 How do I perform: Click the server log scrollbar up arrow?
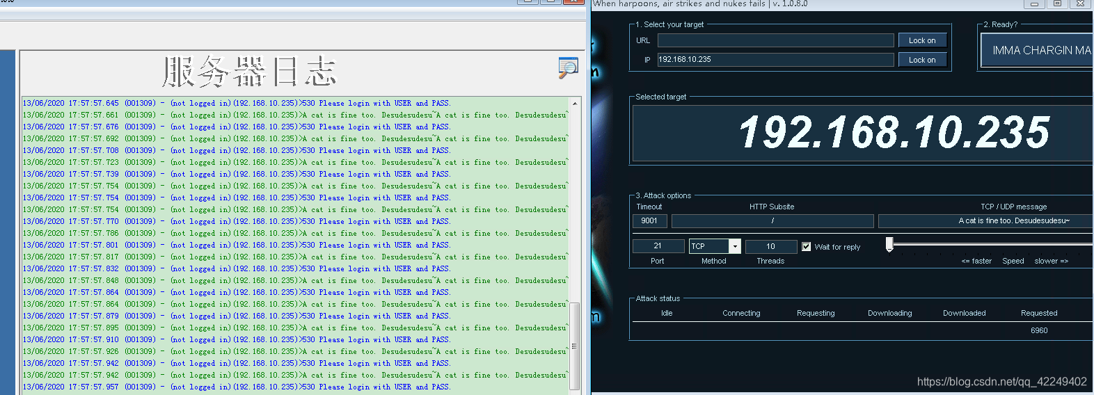[575, 103]
